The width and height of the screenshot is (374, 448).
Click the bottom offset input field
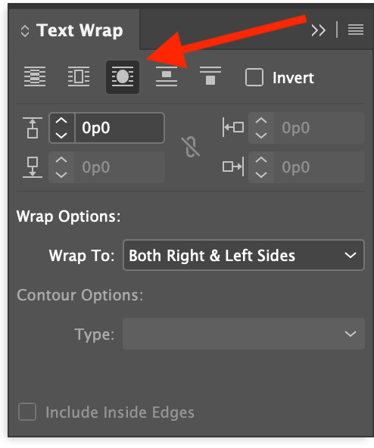120,167
